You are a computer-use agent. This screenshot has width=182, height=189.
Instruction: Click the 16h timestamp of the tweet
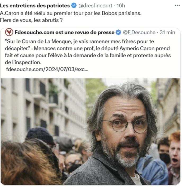point(121,6)
